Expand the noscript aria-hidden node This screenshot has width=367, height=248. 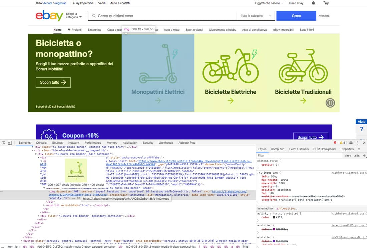44,205
